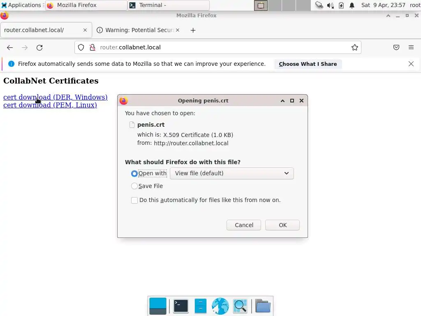421x316 pixels.
Task: Click the power manager battery icon
Action: coord(341,5)
